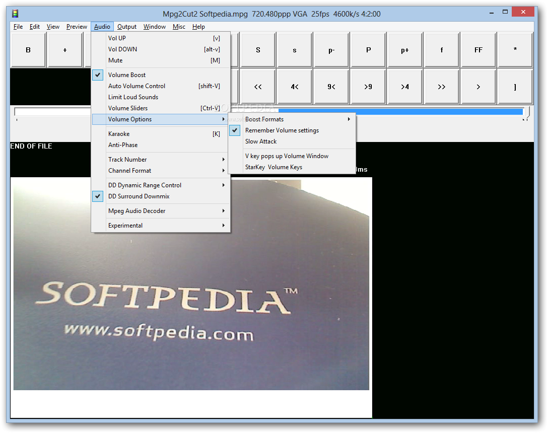Enable Karaoke mode
Screen dimensions: 548x433
pos(161,134)
